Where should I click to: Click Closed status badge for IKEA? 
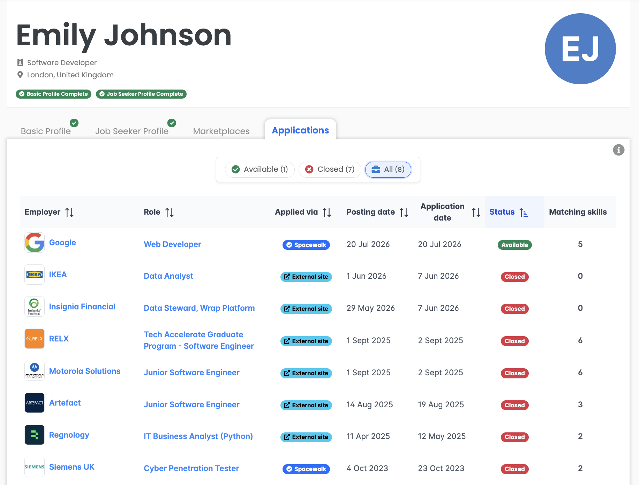[514, 277]
